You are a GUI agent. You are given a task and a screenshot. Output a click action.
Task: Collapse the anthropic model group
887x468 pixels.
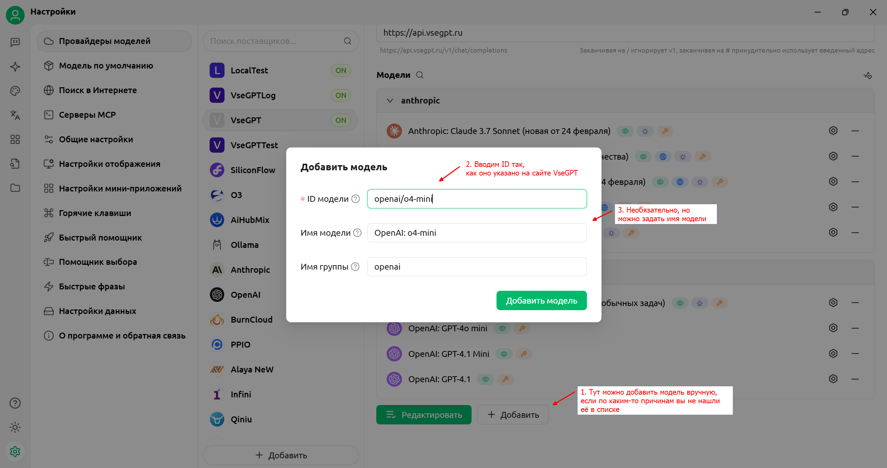pyautogui.click(x=390, y=100)
